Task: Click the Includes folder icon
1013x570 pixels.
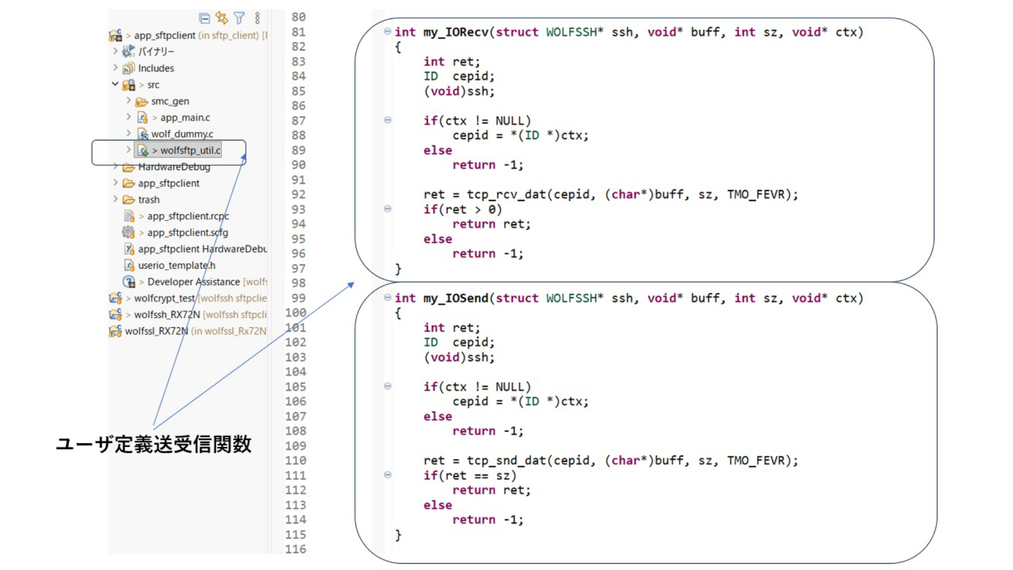Action: tap(128, 68)
